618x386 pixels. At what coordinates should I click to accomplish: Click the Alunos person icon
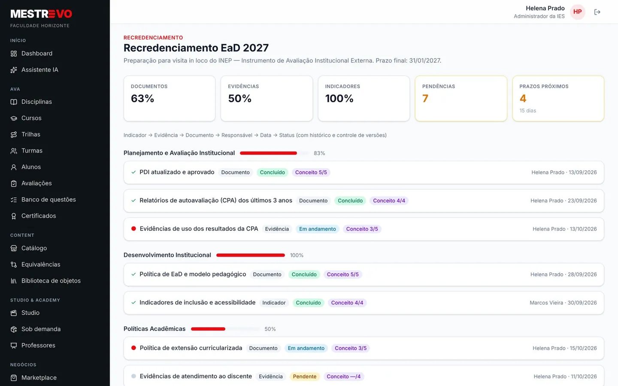(14, 167)
